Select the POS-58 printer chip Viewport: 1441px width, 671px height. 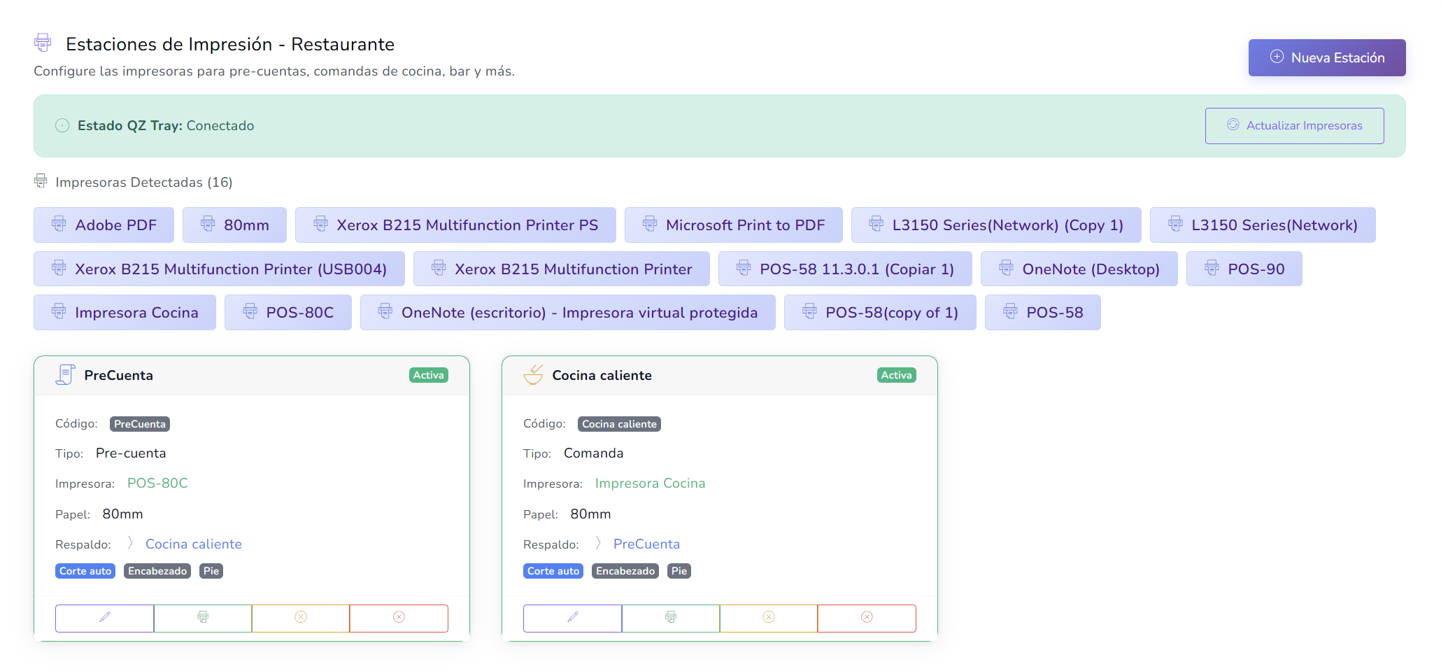pos(1042,313)
